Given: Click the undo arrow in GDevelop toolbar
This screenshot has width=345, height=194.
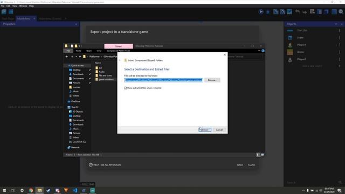Looking at the screenshot, I should tap(298, 12).
